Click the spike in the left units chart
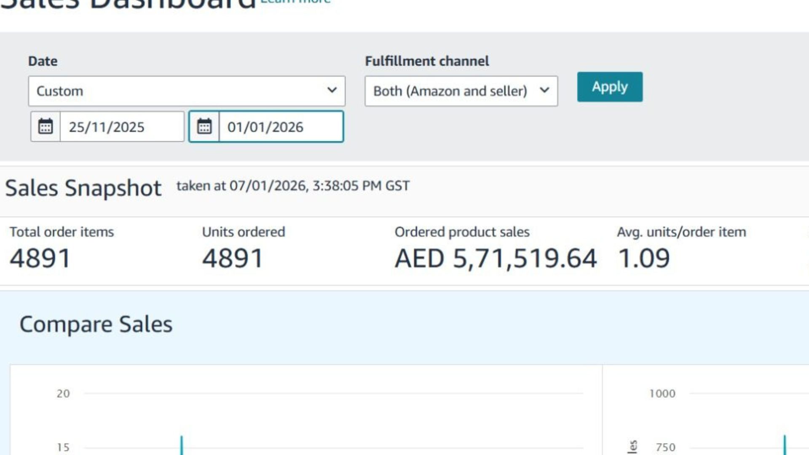The height and width of the screenshot is (455, 809). pos(182,445)
